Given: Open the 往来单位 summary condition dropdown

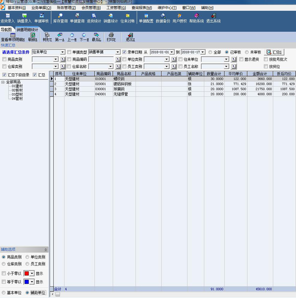Looking at the screenshot, I should (63, 52).
